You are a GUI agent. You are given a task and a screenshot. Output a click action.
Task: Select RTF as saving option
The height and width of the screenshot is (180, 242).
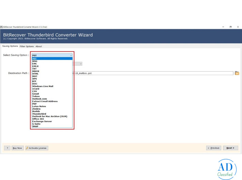[52, 81]
